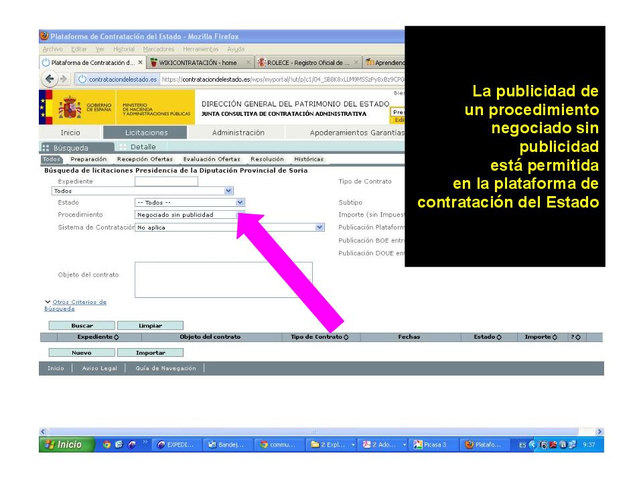Open the Todos dropdown below Expediente
Screen dimensions: 643x482
(228, 191)
